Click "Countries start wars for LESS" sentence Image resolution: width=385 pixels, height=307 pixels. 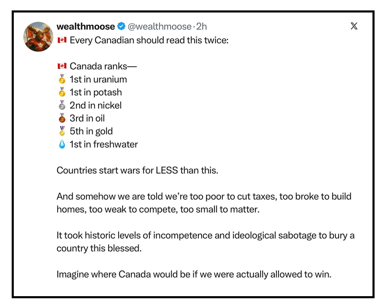tap(137, 170)
